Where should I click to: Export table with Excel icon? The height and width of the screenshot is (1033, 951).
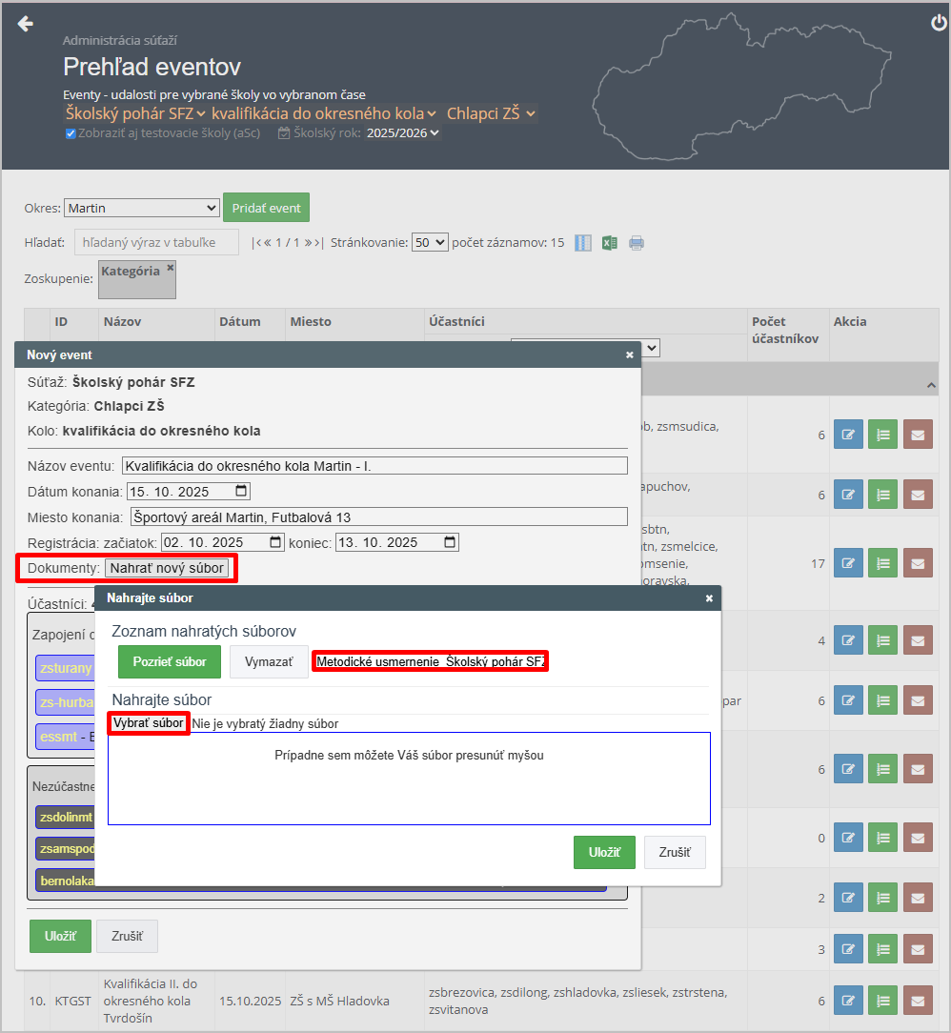point(610,243)
